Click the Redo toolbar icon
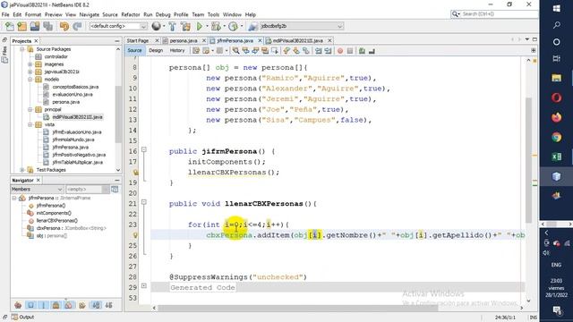573x322 pixels. click(x=77, y=26)
